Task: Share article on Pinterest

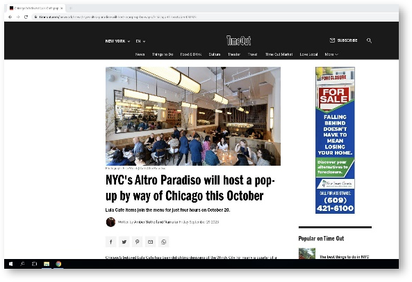Action: click(x=137, y=242)
